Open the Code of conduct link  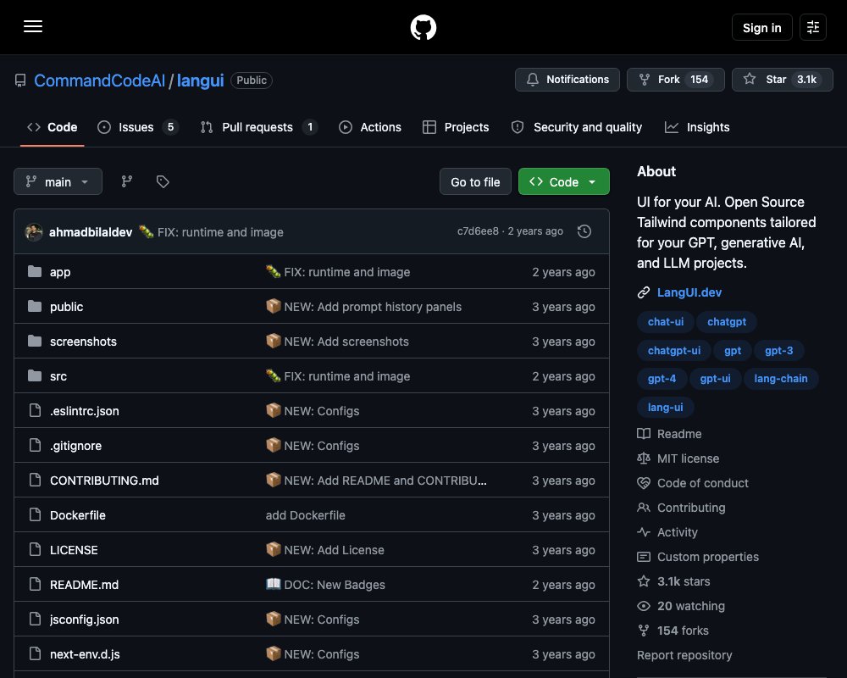click(693, 483)
